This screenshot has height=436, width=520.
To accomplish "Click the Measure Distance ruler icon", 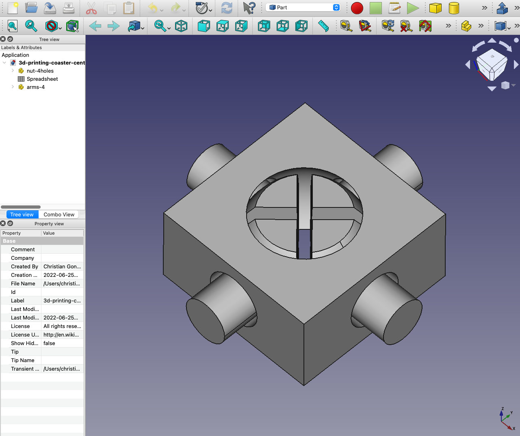I will (x=323, y=26).
